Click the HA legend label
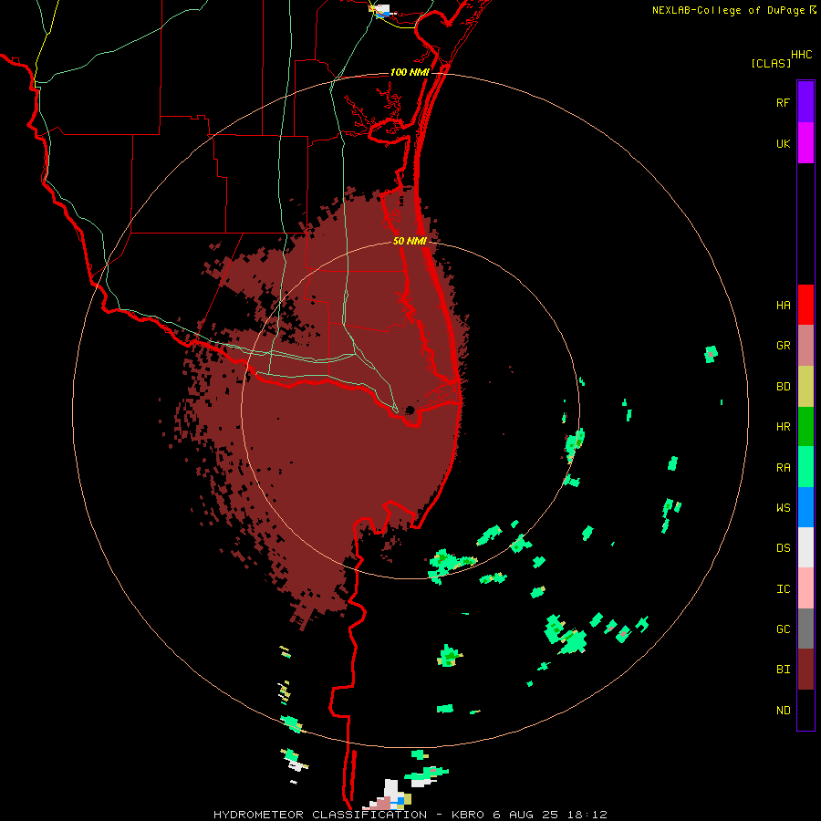 pos(783,306)
